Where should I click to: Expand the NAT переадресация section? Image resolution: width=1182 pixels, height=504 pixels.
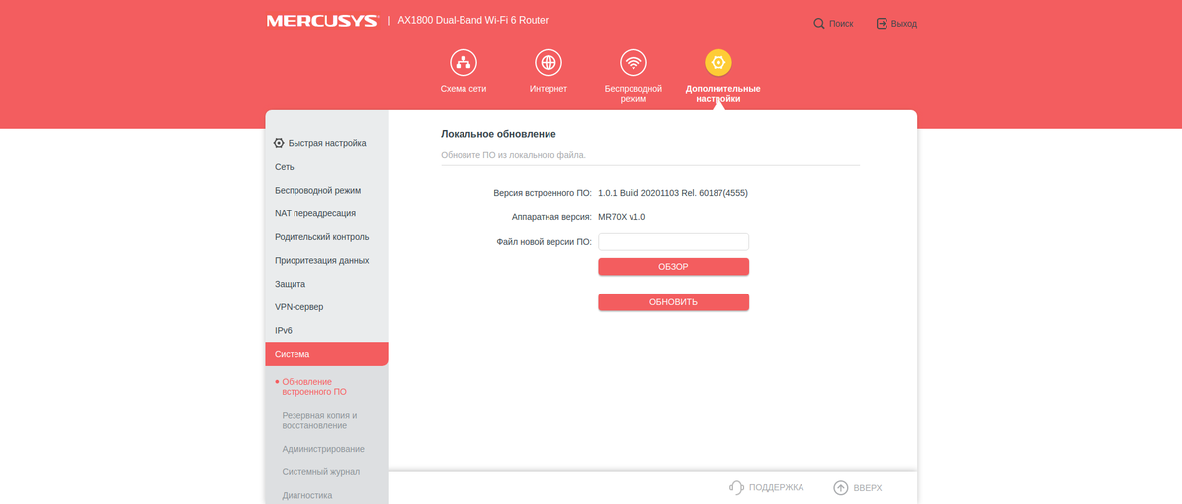315,213
